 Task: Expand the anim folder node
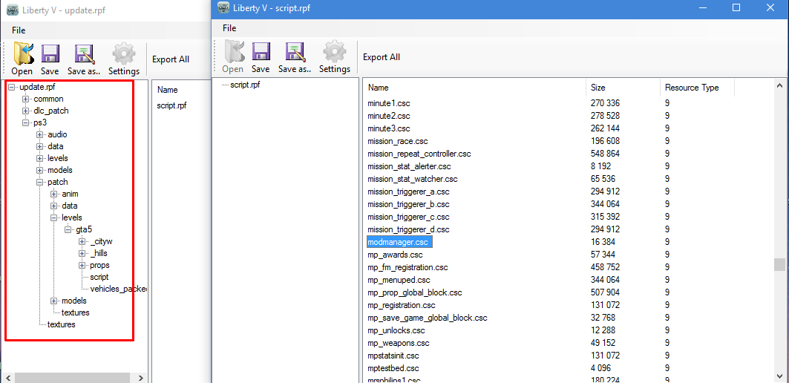pyautogui.click(x=54, y=194)
